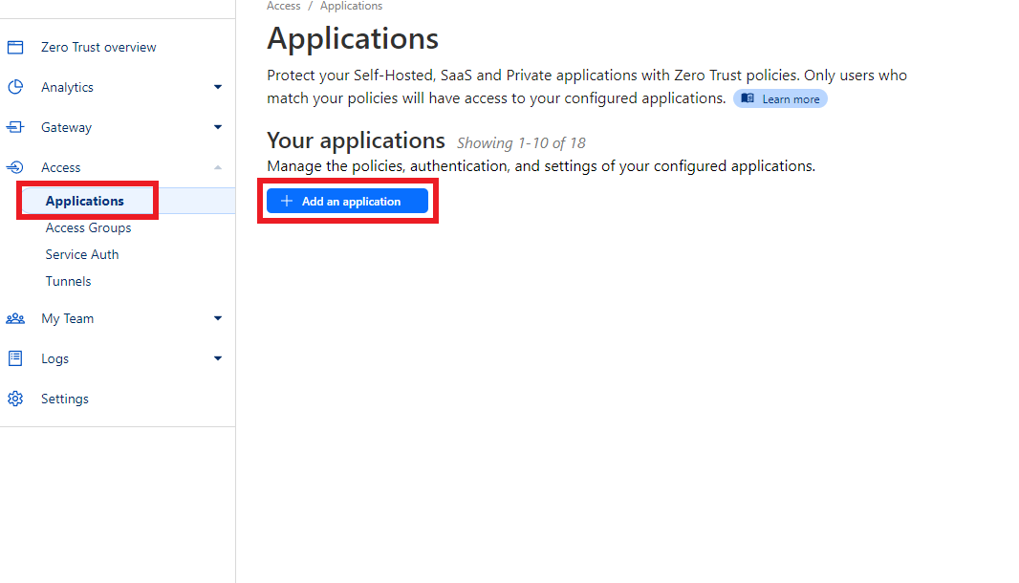Image resolution: width=1019 pixels, height=583 pixels.
Task: Select the Access icon in the sidebar
Action: coord(15,166)
